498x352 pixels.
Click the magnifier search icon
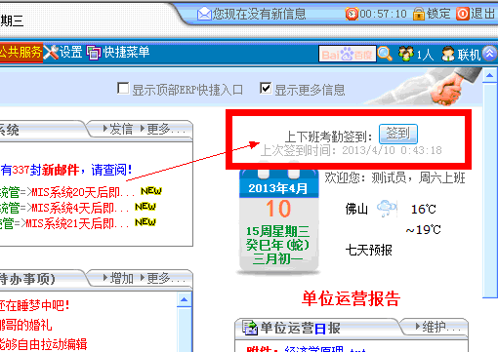[385, 54]
